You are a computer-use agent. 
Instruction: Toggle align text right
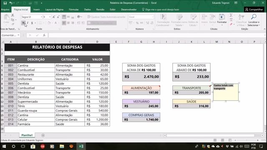tap(73, 23)
